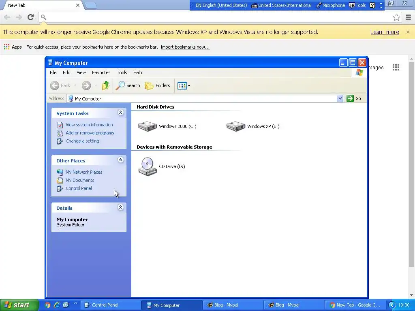Click the Microphone button in language bar
This screenshot has height=311, width=415.
coord(331,5)
